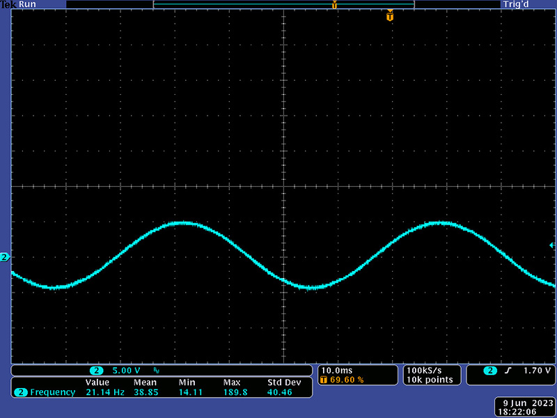Viewport: 557px width, 418px height.
Task: Open the 10.0ms horizontal timebase readout
Action: coord(336,370)
